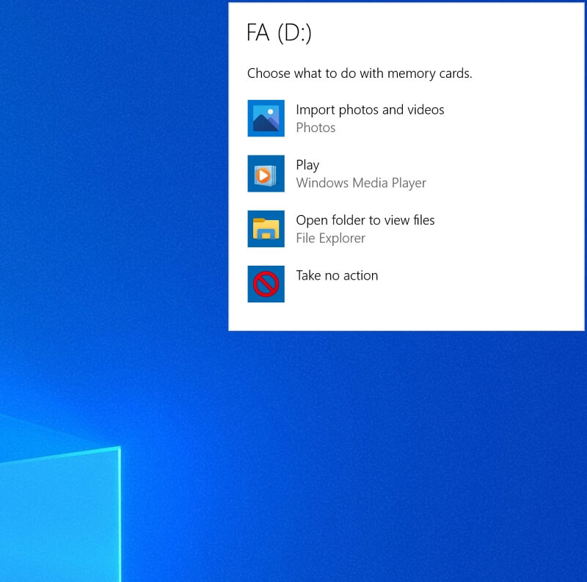Click the red no-action prohibition icon

(x=266, y=284)
